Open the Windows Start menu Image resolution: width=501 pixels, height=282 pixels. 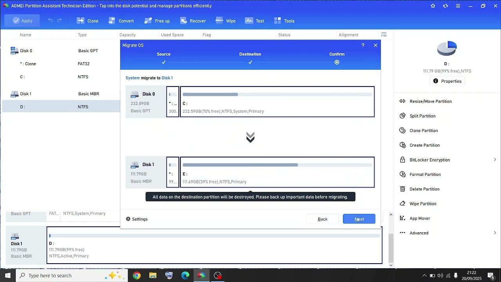pos(7,275)
